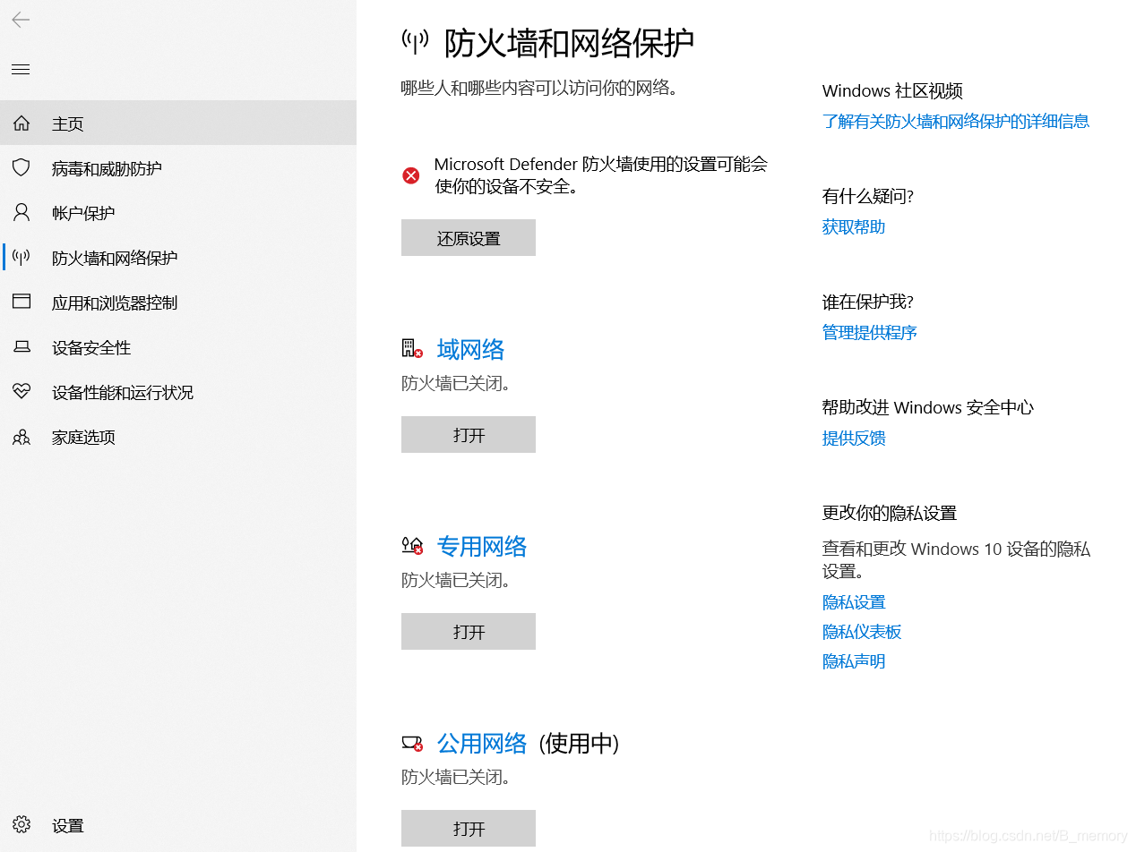The height and width of the screenshot is (852, 1136).
Task: Click the heart icon for 设备性能和运行状况
Action: 22,391
